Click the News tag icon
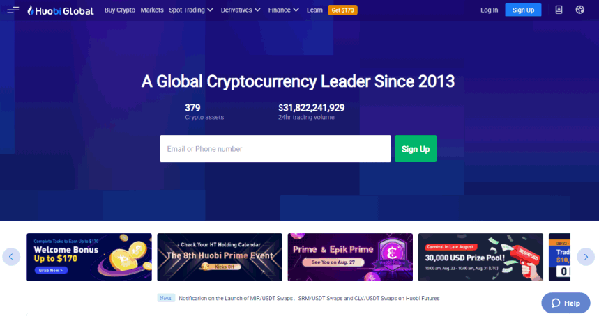The image size is (599, 316). coord(166,298)
